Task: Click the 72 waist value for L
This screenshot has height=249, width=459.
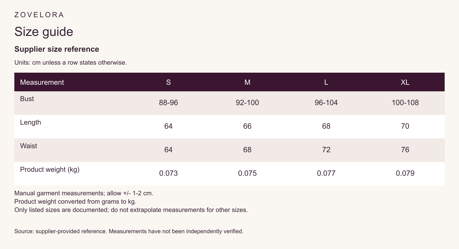Action: point(326,150)
